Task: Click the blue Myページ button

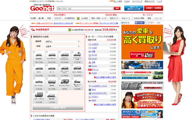Action: click(x=134, y=8)
